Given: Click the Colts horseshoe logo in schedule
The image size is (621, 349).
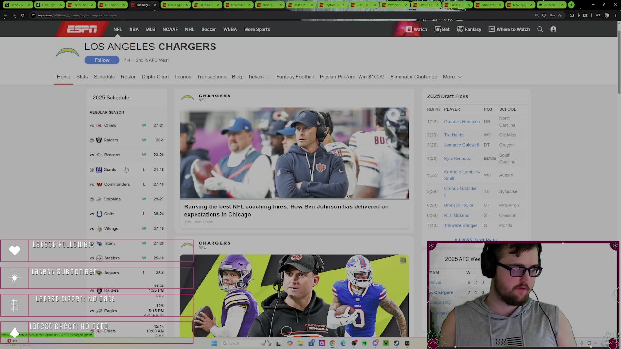Looking at the screenshot, I should (99, 214).
